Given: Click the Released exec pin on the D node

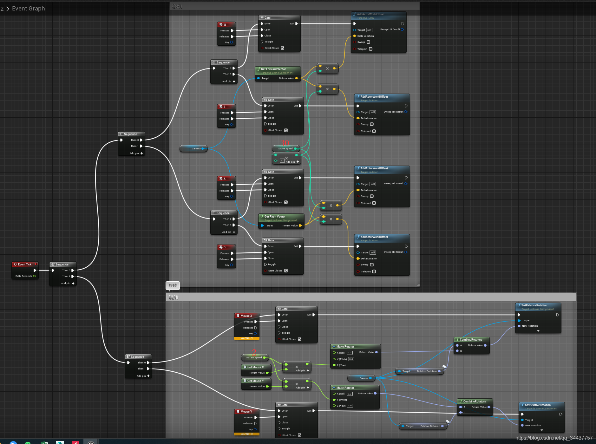Looking at the screenshot, I should [x=232, y=259].
